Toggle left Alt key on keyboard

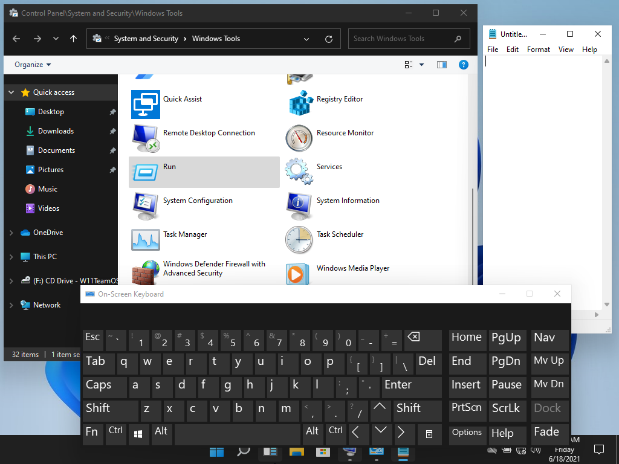tap(161, 434)
